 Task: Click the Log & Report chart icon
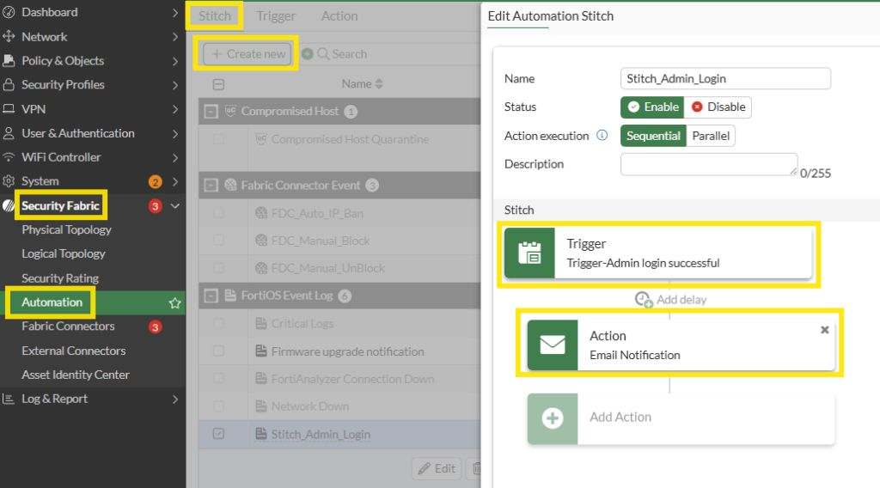tap(9, 399)
